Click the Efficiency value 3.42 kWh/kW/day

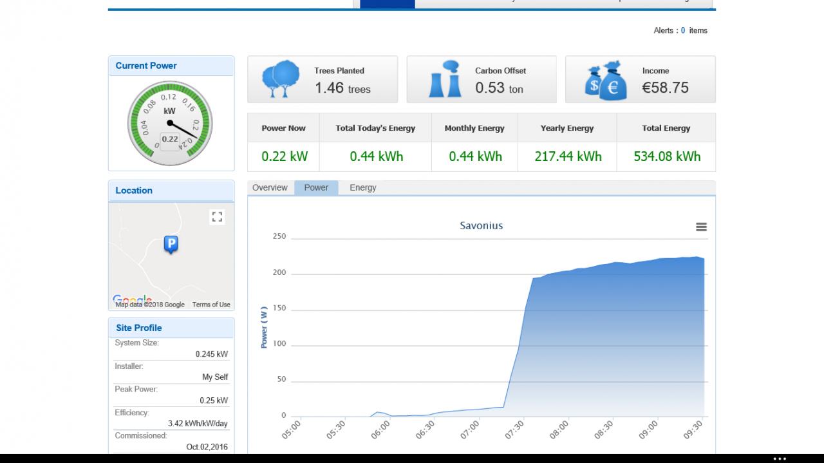(198, 424)
